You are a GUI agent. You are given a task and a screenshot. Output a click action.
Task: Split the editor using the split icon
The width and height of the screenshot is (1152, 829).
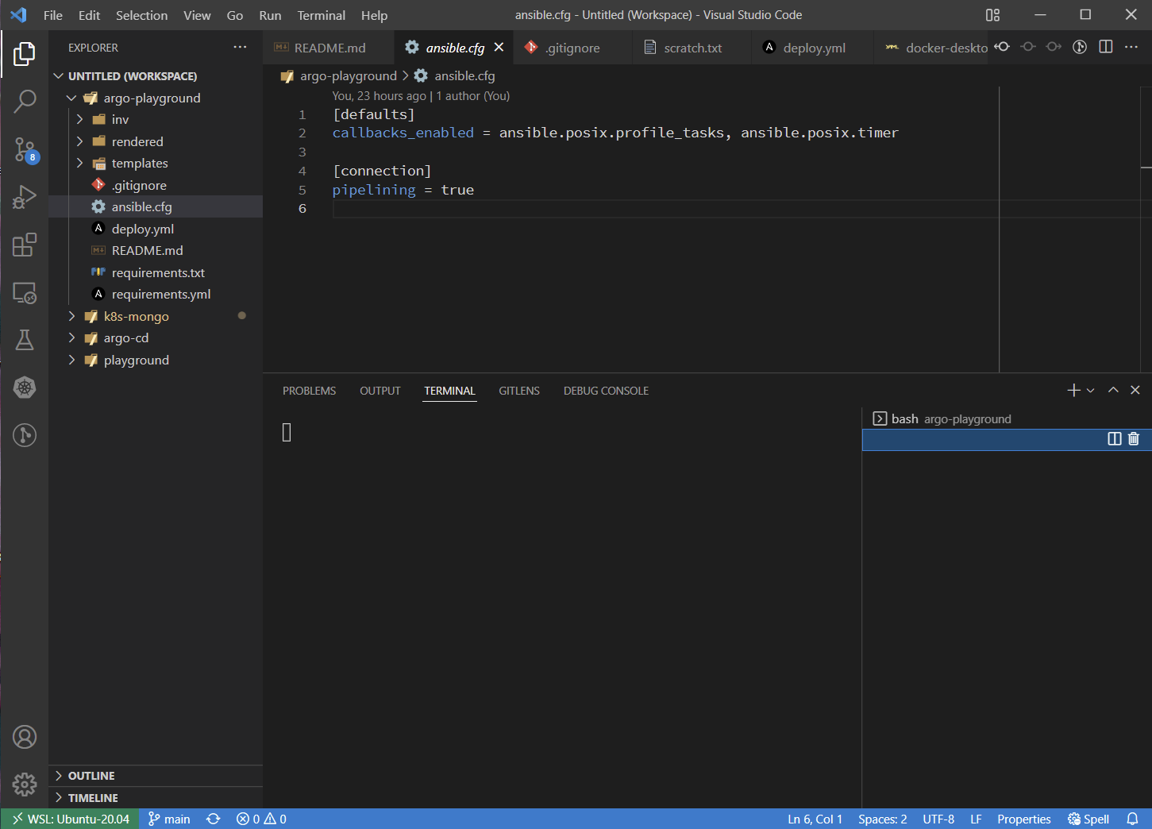coord(1105,47)
